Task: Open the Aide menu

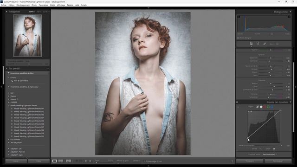Action: [77, 5]
